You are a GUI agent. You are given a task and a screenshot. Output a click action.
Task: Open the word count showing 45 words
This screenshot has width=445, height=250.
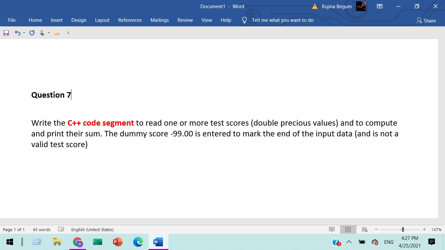coord(41,229)
